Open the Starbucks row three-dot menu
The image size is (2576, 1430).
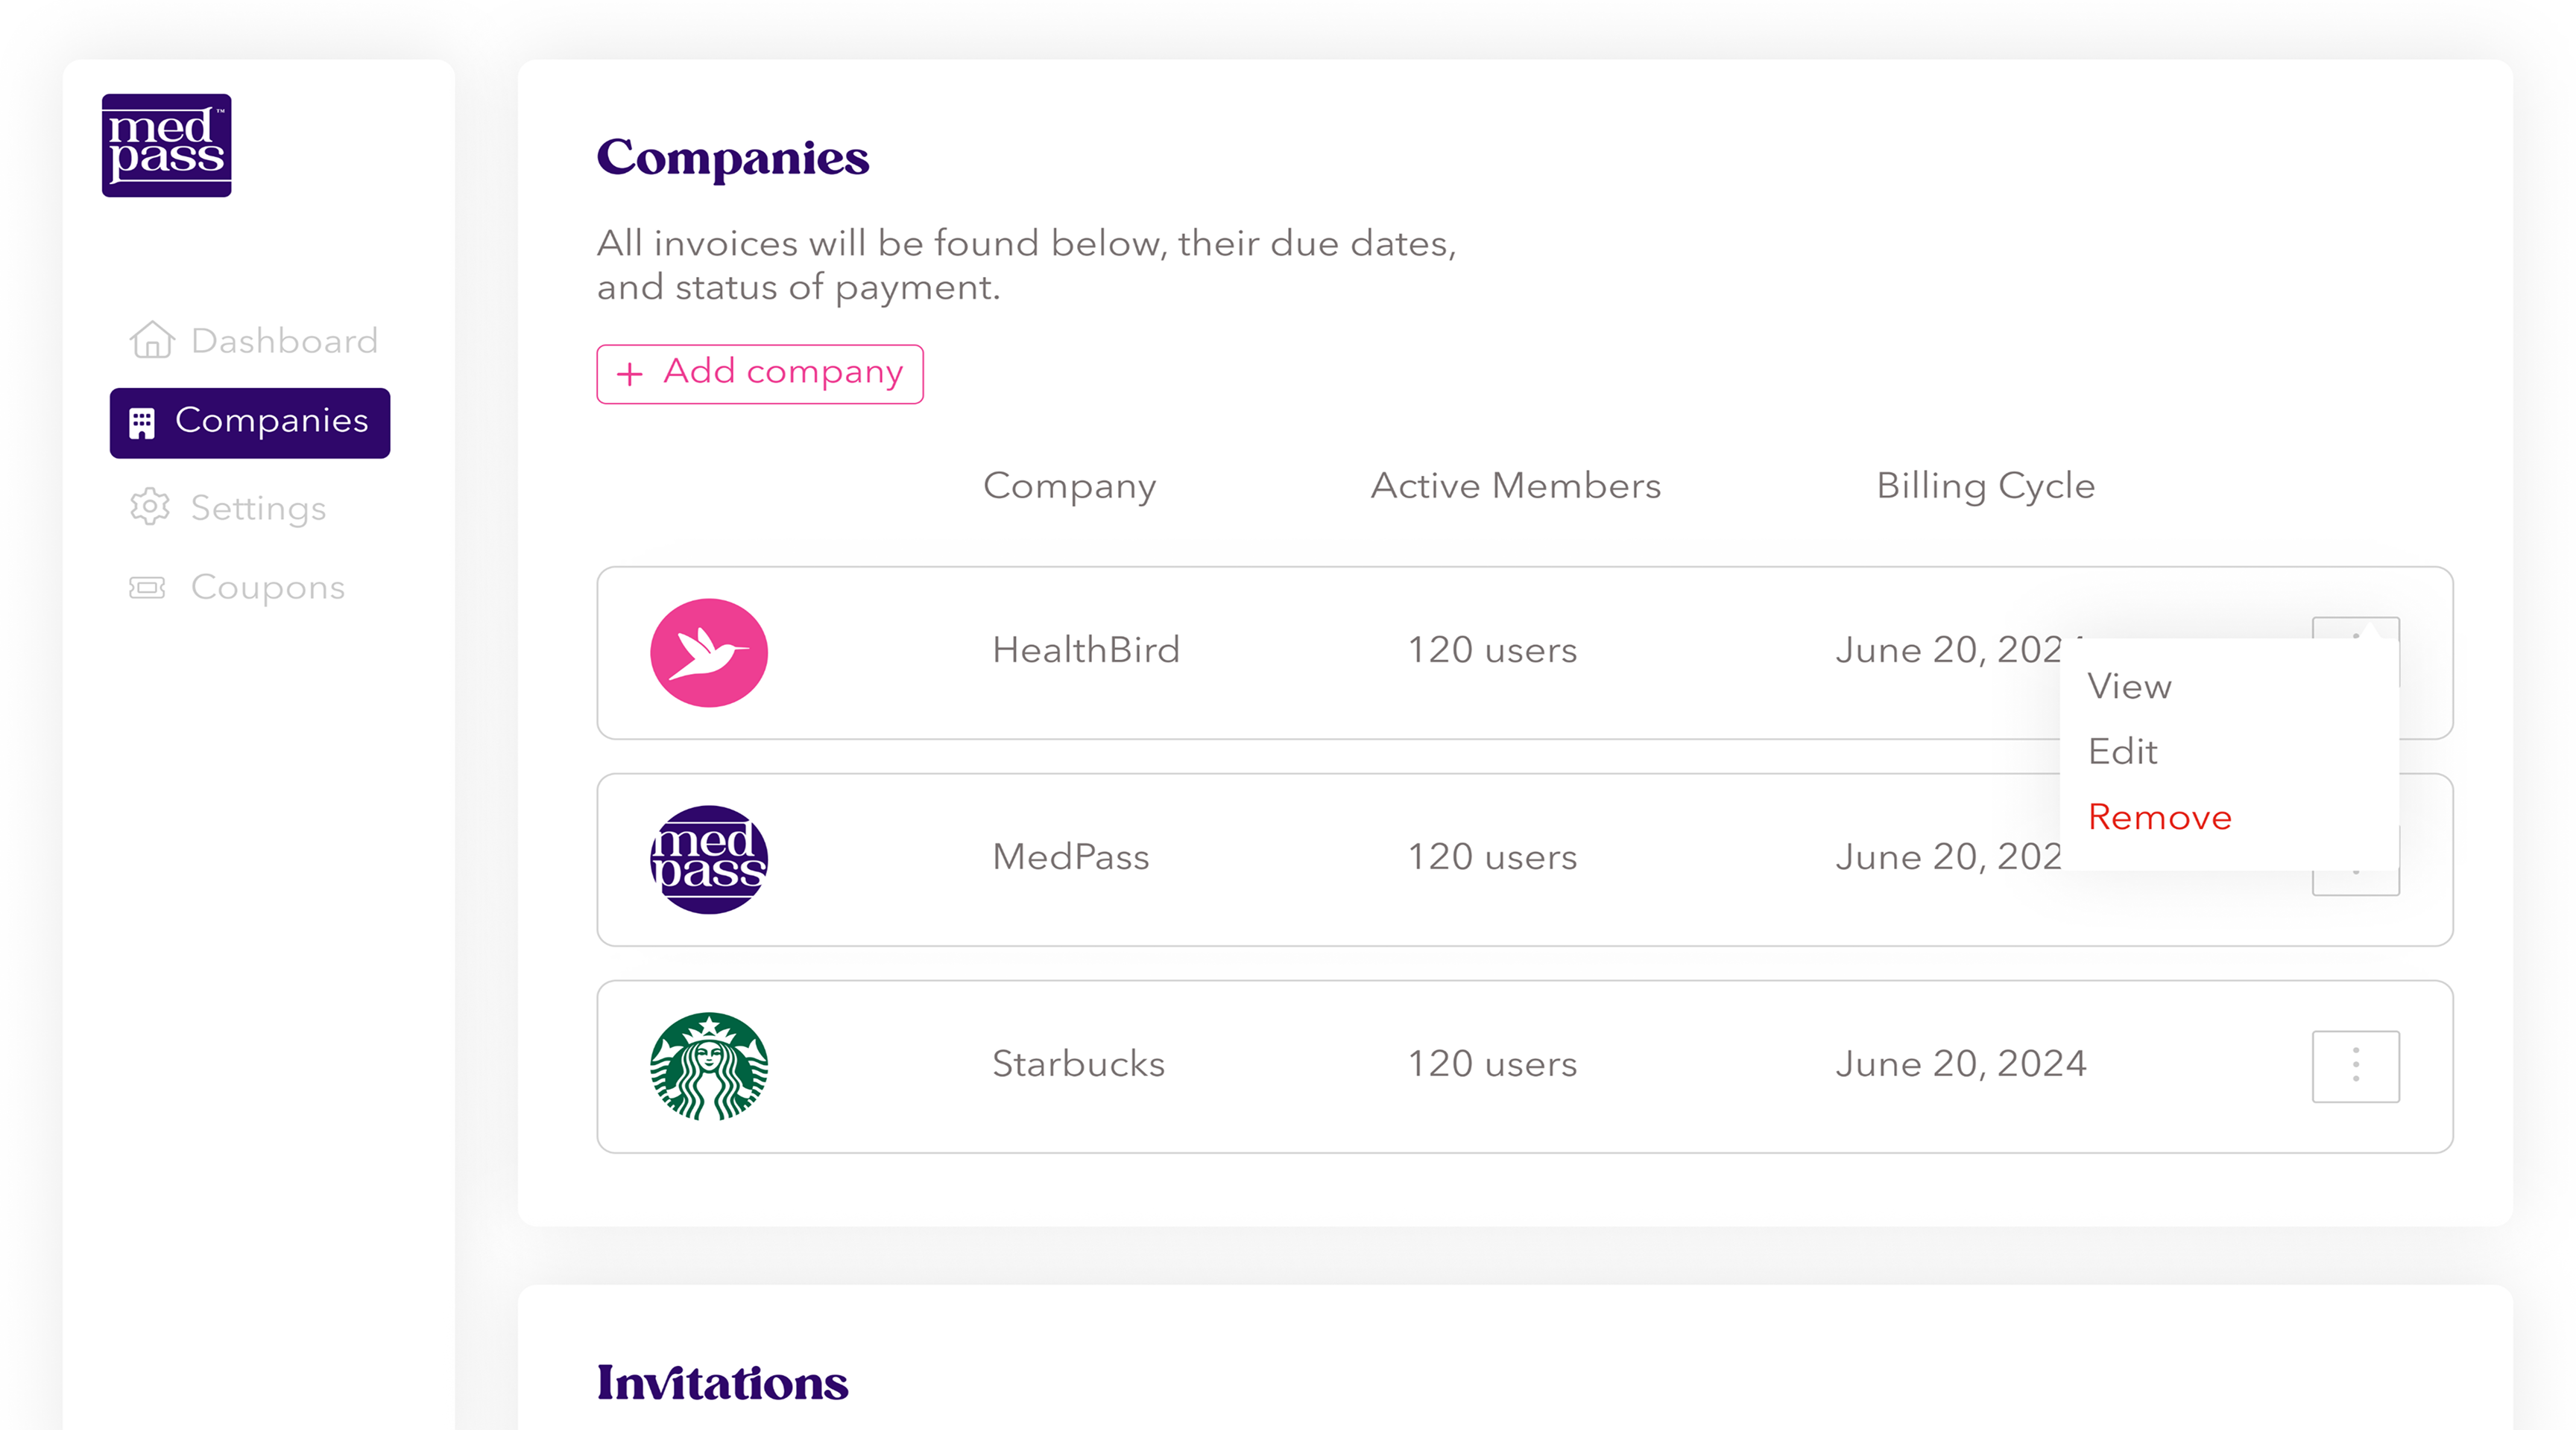pyautogui.click(x=2355, y=1065)
